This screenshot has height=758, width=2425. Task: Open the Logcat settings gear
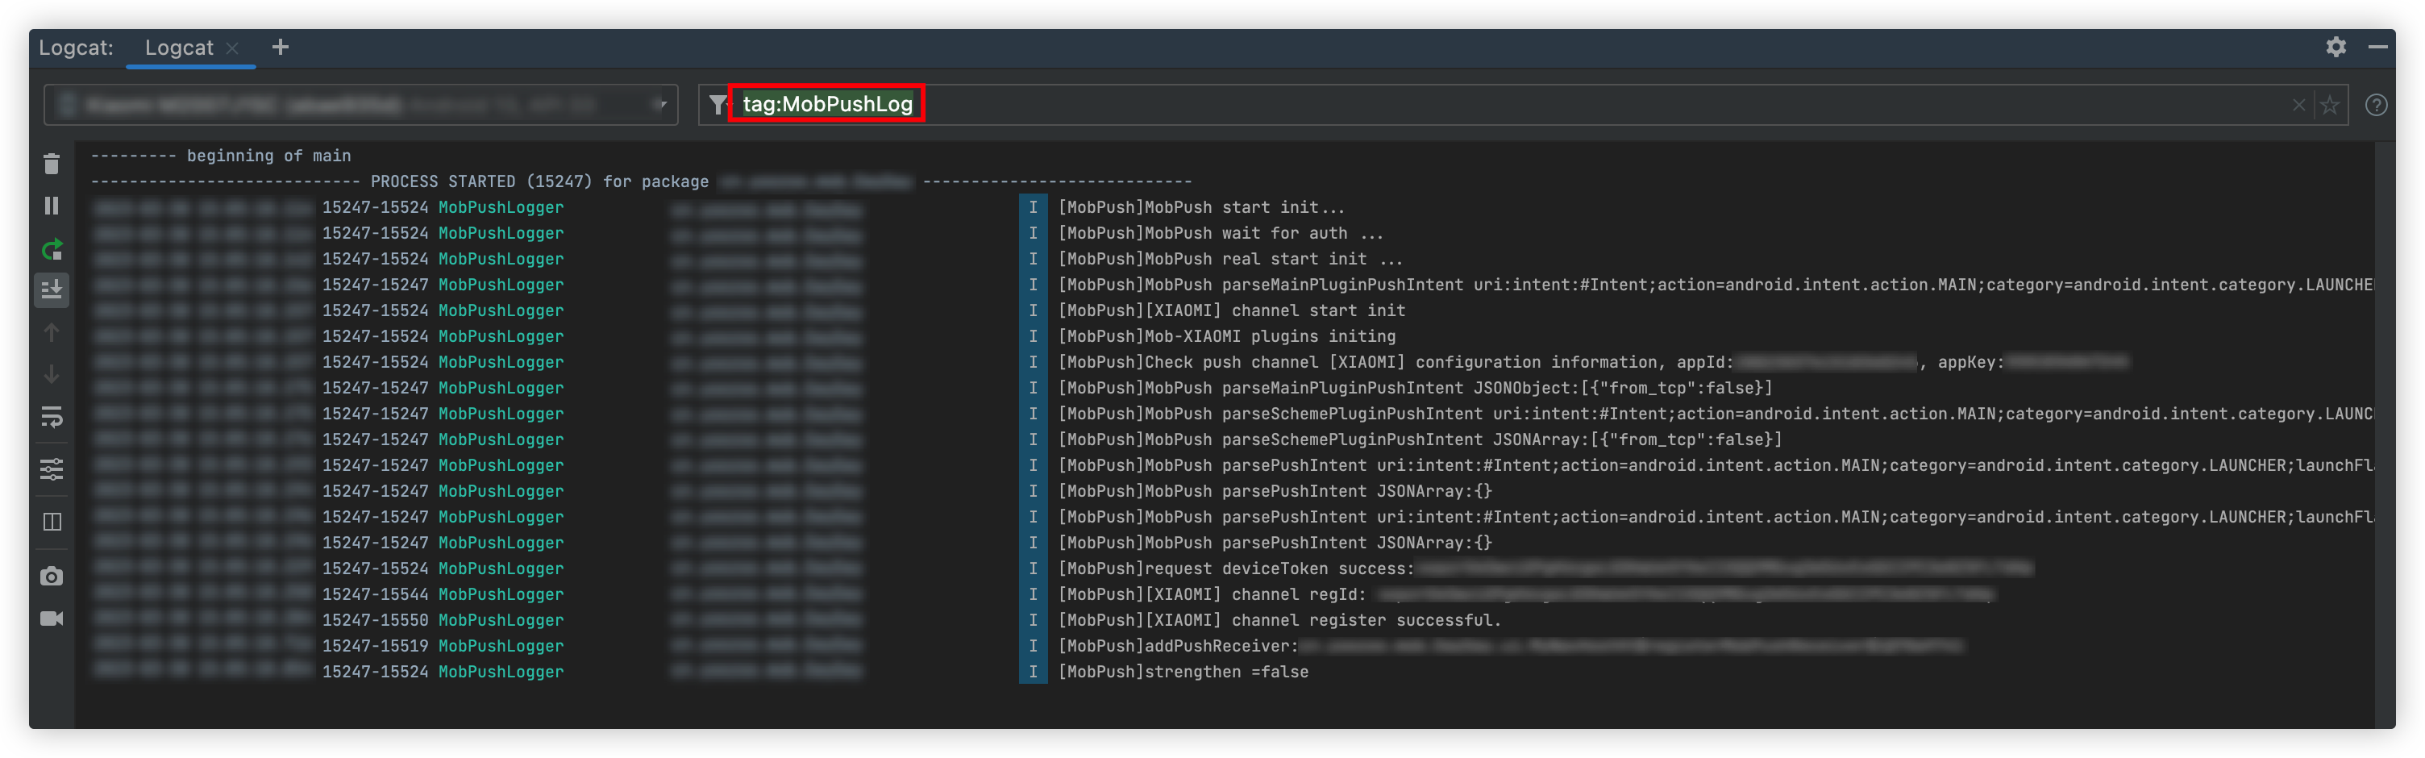[x=2337, y=46]
